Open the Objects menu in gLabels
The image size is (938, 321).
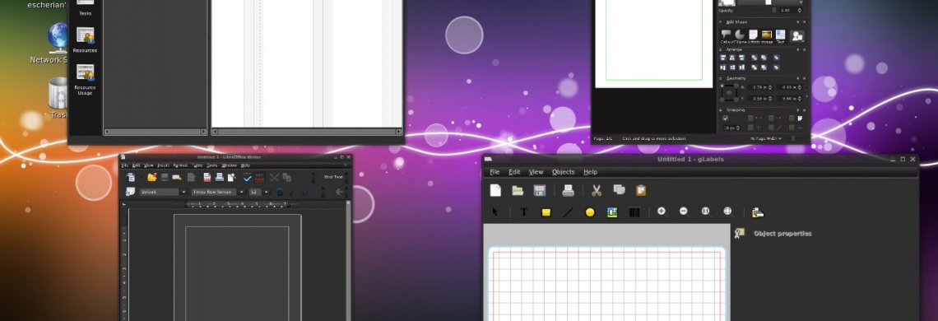point(563,172)
